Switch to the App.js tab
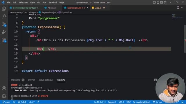 tap(98, 8)
